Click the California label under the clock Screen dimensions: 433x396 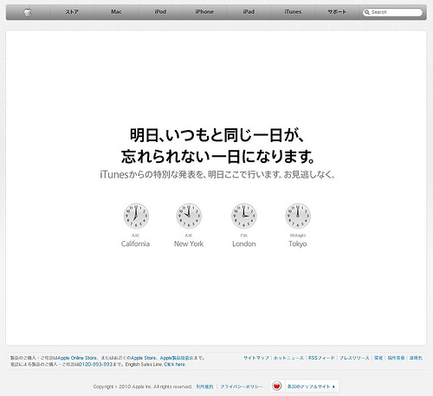[135, 243]
